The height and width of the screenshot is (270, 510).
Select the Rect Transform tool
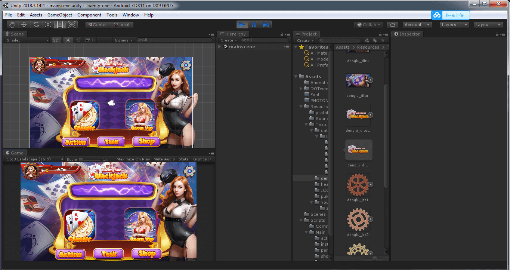tap(60, 25)
